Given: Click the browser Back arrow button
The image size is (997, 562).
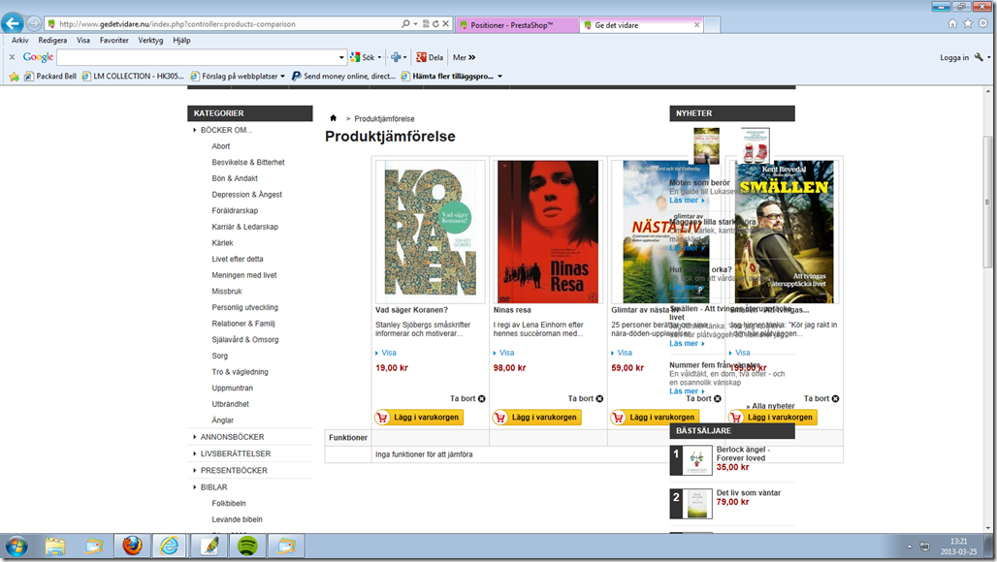Looking at the screenshot, I should [x=12, y=23].
